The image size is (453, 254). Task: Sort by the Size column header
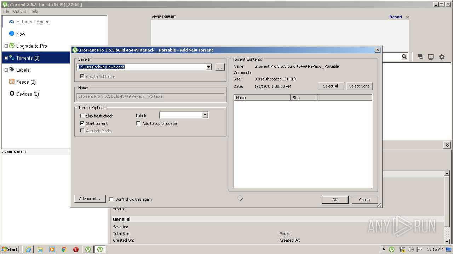tap(304, 98)
